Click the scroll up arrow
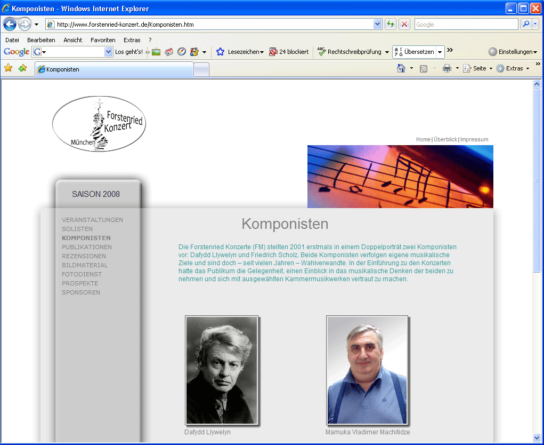Image resolution: width=544 pixels, height=445 pixels. click(537, 84)
